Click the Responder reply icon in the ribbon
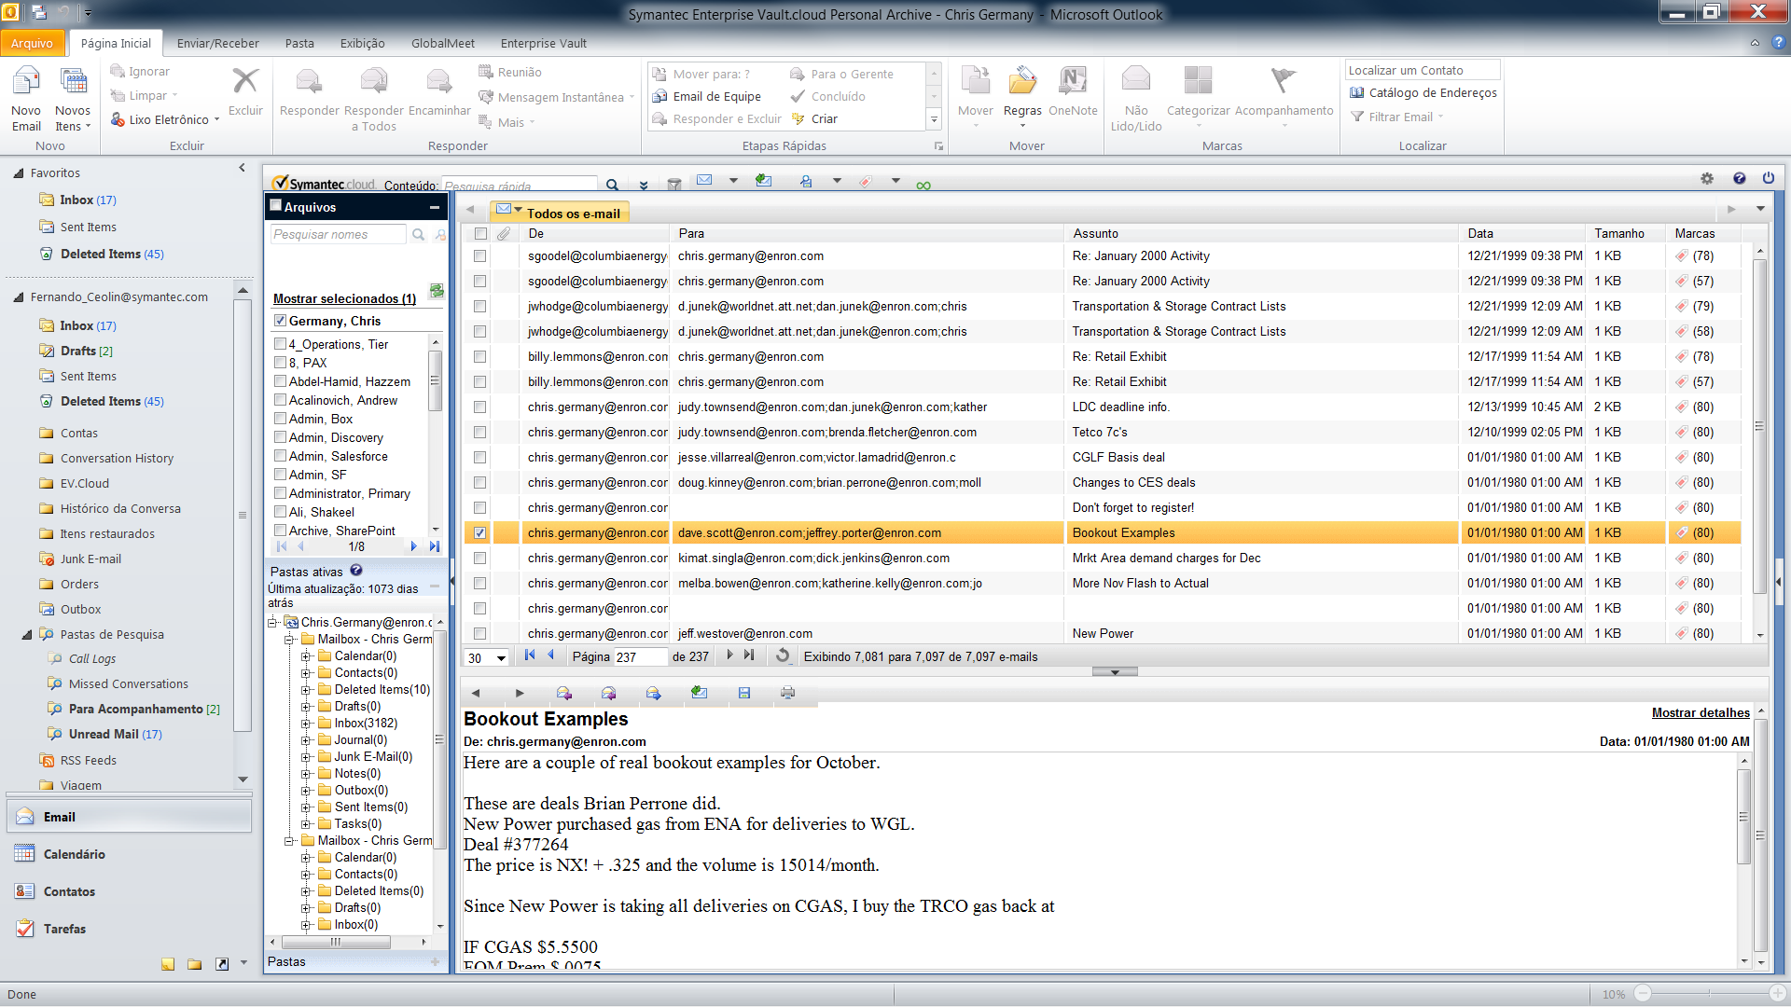Screen dimensions: 1791x1007 click(x=309, y=82)
